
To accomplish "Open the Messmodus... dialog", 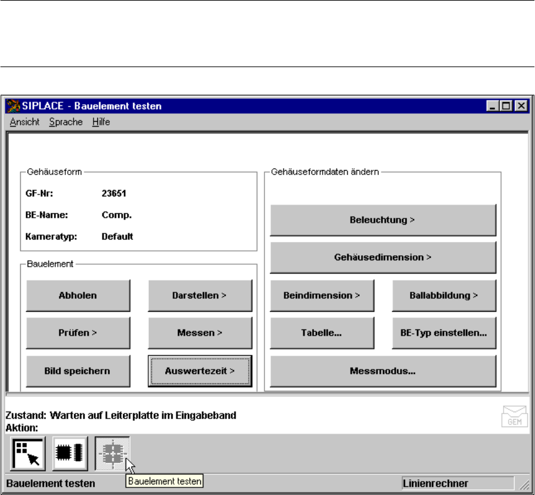I will (x=382, y=371).
